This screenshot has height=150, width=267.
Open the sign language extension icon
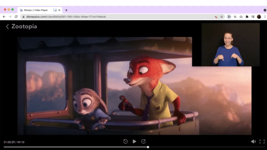229,17
